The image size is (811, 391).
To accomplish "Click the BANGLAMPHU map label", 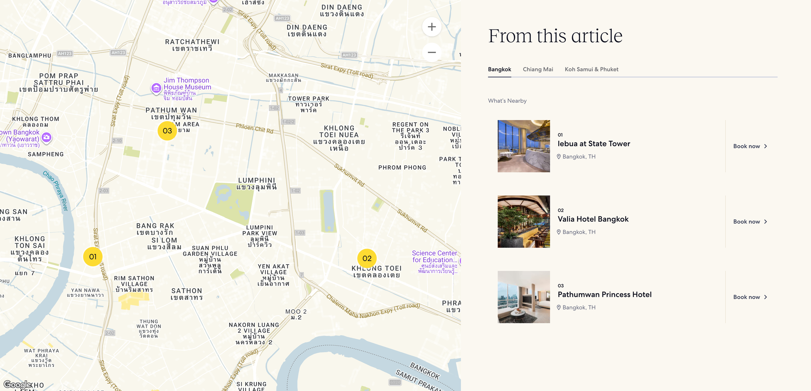I will point(30,56).
